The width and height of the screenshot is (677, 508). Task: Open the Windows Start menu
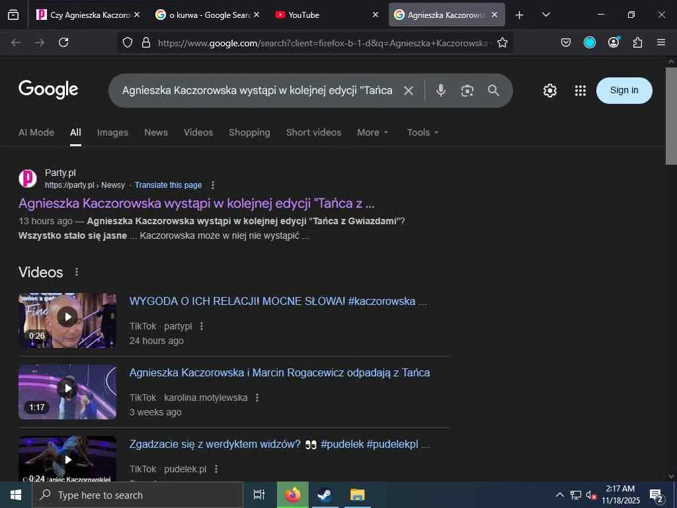click(x=16, y=495)
